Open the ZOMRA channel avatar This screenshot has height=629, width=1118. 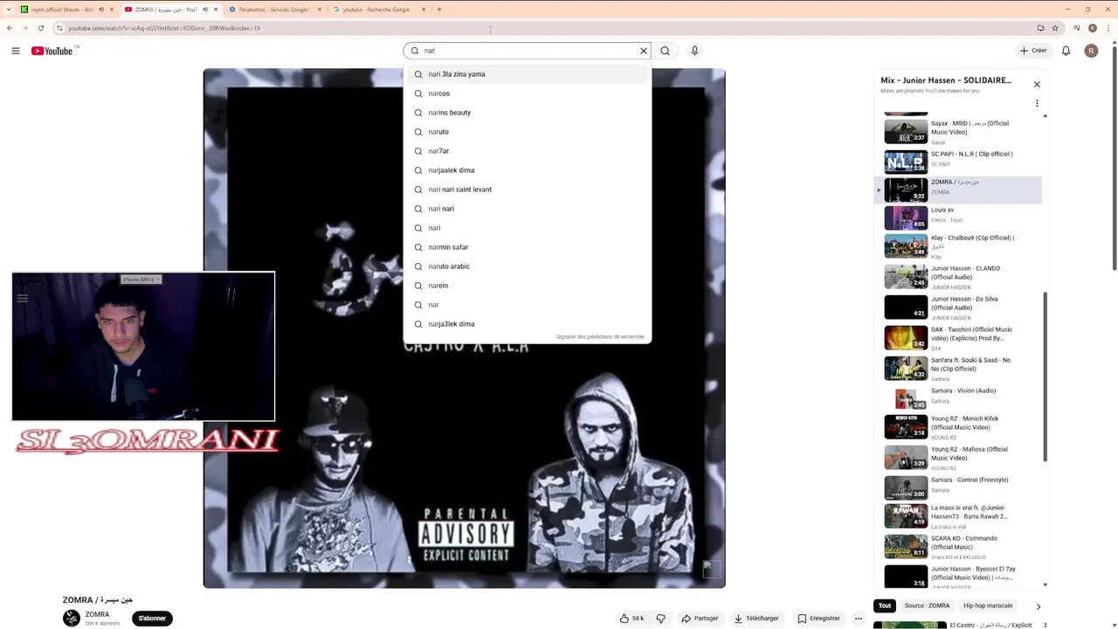pyautogui.click(x=72, y=619)
